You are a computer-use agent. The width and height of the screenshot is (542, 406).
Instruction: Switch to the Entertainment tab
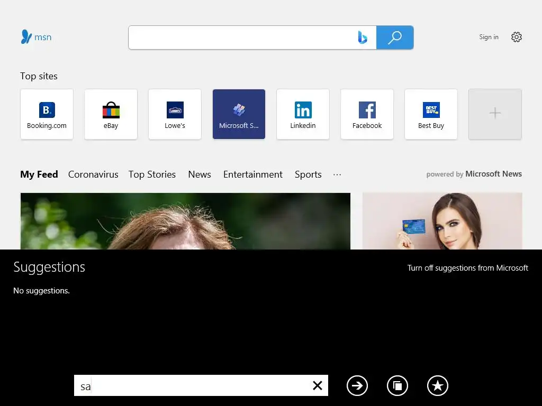(253, 174)
